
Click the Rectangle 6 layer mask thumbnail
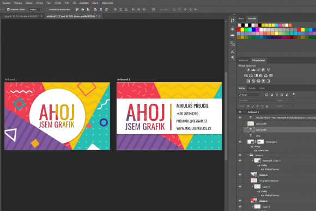[260, 141]
